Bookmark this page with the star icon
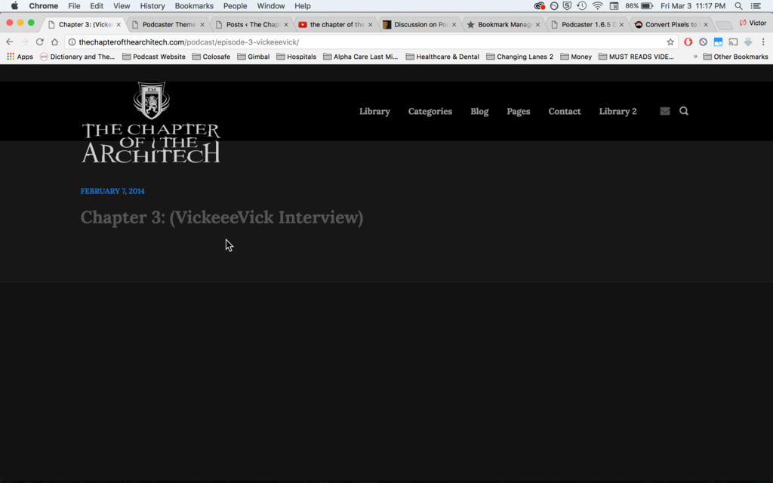The image size is (773, 483). click(670, 42)
